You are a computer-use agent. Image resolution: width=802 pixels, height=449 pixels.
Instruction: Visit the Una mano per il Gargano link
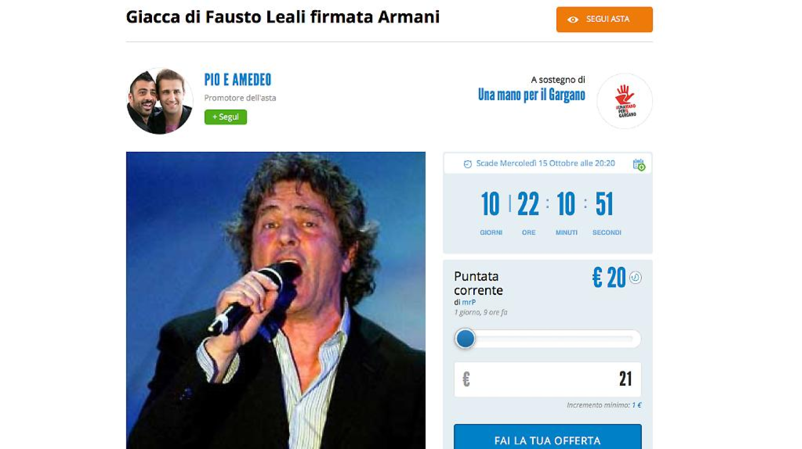point(531,95)
